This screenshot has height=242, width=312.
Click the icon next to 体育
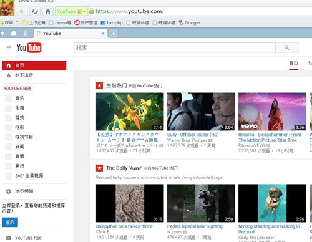(9, 108)
